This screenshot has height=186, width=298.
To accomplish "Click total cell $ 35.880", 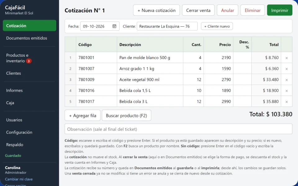I will pos(266,101).
